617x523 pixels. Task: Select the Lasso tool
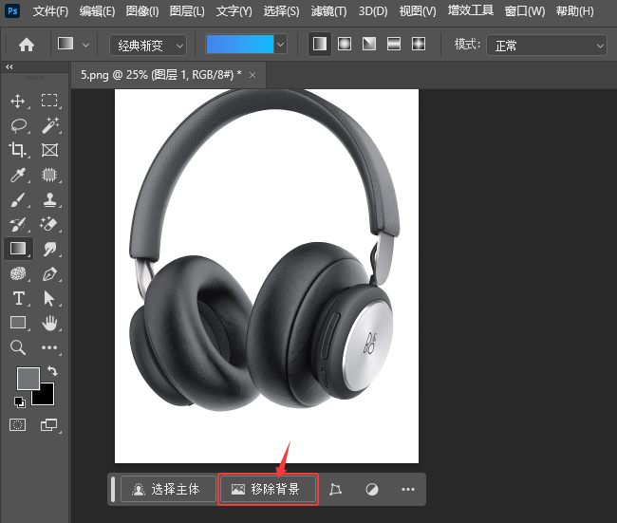pos(18,125)
